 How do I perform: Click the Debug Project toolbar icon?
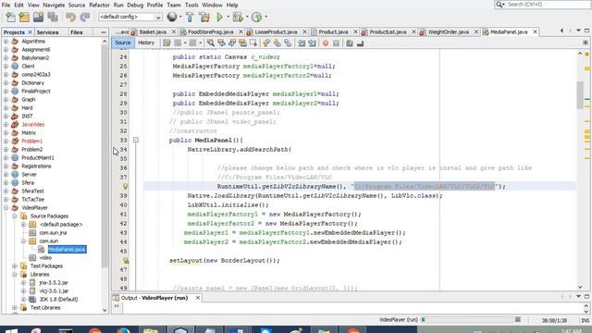[x=238, y=17]
